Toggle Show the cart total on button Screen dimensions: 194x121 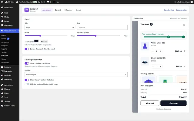27,80
